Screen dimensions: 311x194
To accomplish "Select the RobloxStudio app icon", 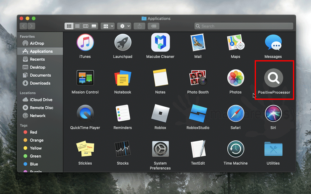I will (198, 113).
